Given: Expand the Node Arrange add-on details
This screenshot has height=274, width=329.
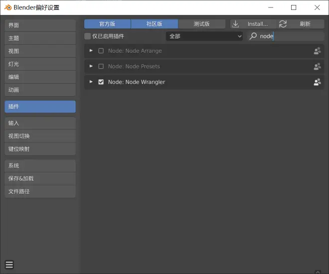Looking at the screenshot, I should (91, 51).
